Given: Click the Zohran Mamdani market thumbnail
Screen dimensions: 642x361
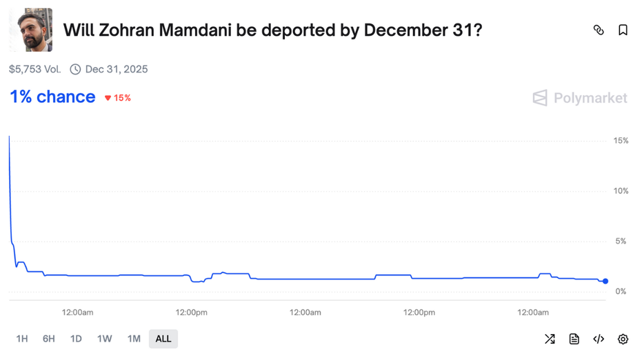Looking at the screenshot, I should pos(30,30).
